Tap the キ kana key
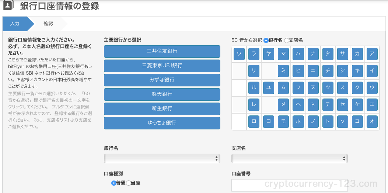Image resolution: width=388 pixels, height=193 pixels. [357, 71]
